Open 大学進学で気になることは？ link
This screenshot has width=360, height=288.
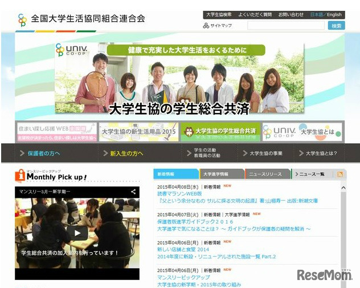point(234,229)
